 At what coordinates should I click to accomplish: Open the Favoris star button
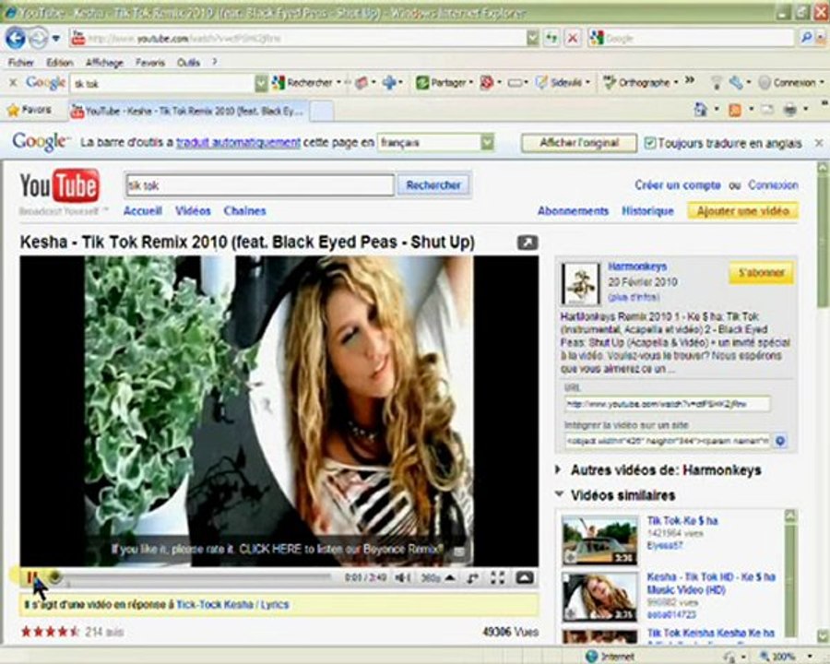pyautogui.click(x=30, y=110)
